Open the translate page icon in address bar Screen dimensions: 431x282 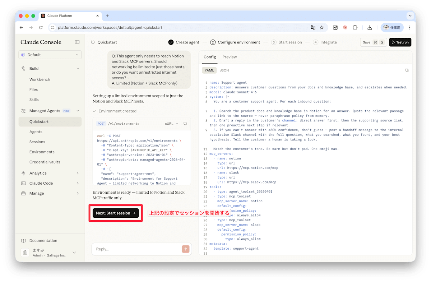(313, 27)
